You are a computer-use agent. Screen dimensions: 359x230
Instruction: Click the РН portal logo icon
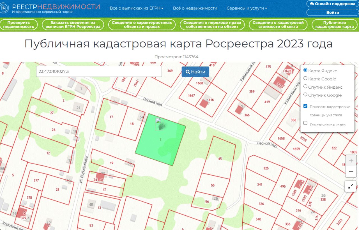(x=4, y=8)
